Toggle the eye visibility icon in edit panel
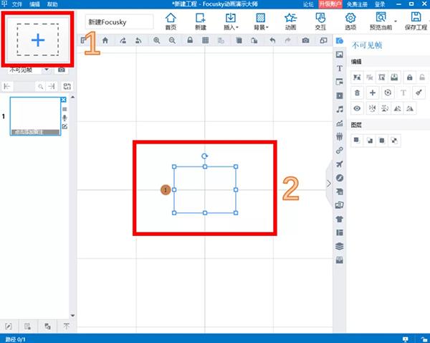 [357, 108]
